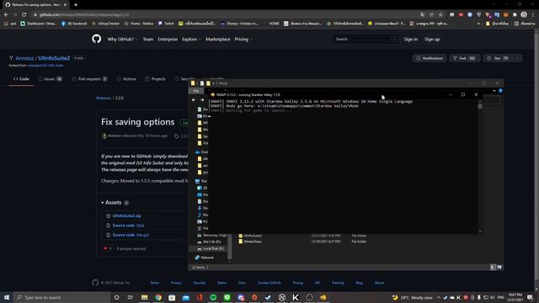The image size is (539, 303).
Task: Open Cortana circle on the taskbar
Action: (116, 297)
